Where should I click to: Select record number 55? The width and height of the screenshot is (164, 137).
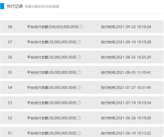coord(10,73)
